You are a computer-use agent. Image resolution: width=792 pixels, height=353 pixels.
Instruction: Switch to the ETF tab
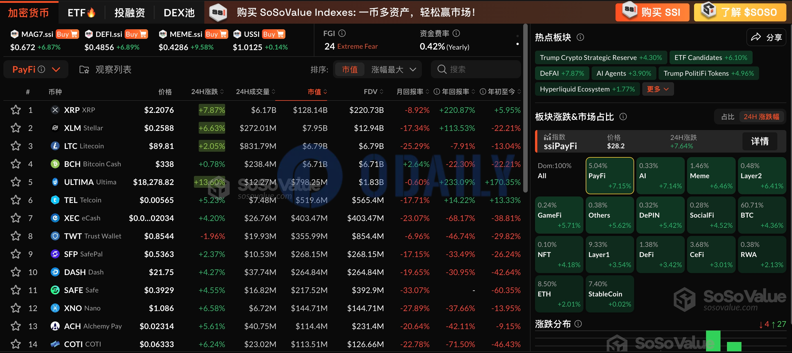tap(81, 13)
